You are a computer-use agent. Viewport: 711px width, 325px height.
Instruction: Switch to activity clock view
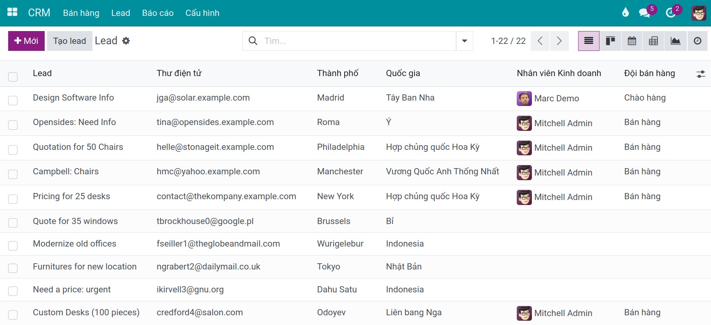point(698,41)
